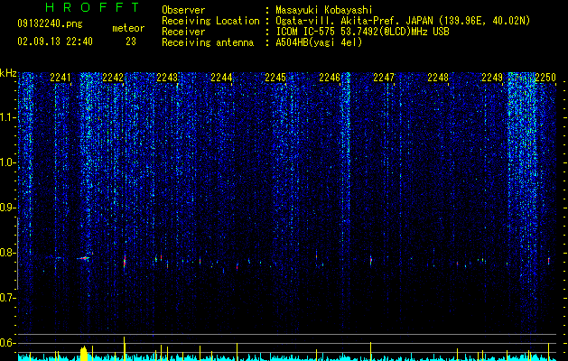Click the 'Receiving Location' label
The height and width of the screenshot is (361, 568).
coord(210,21)
